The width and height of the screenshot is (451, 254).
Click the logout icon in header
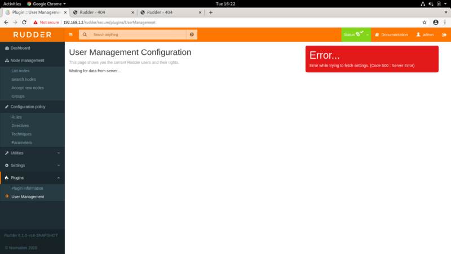(444, 34)
